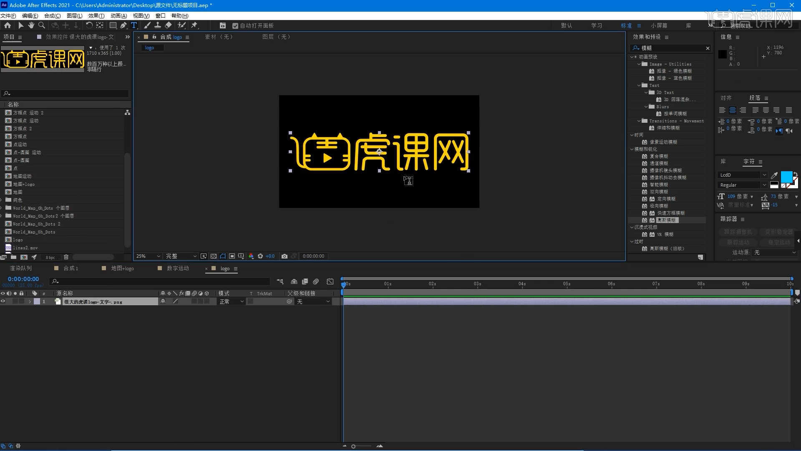
Task: Select the Pen tool
Action: pos(123,25)
